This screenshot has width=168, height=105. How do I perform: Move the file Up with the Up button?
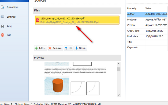pyautogui.click(x=69, y=48)
